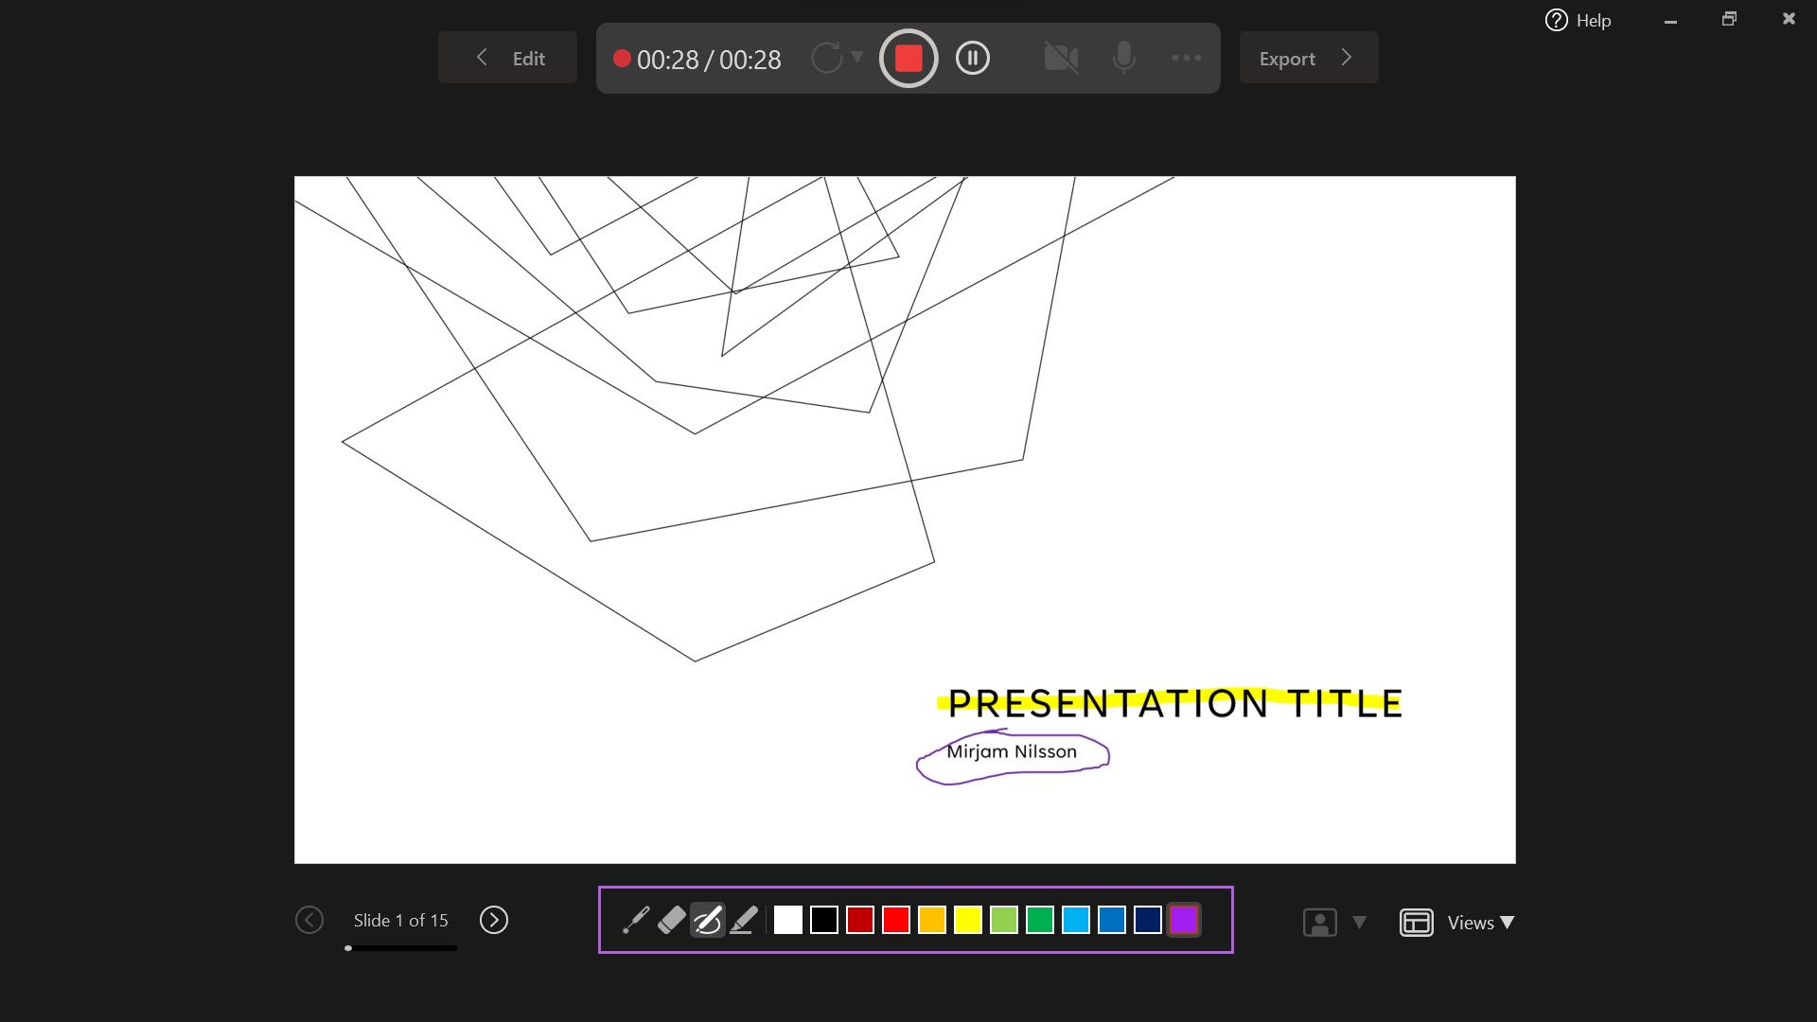Open Edit mode

pos(508,59)
